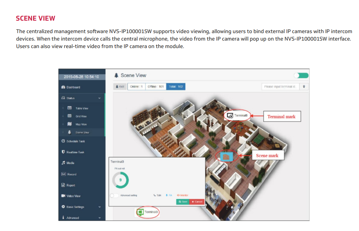Open the Video View camera item

[x=73, y=196]
